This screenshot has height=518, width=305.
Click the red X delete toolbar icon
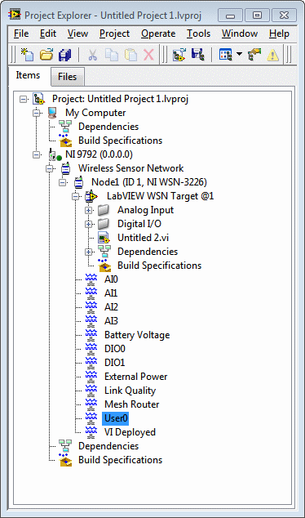point(148,55)
